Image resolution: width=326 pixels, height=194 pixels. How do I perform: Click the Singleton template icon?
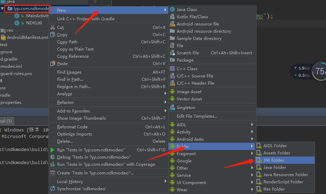pyautogui.click(x=172, y=108)
